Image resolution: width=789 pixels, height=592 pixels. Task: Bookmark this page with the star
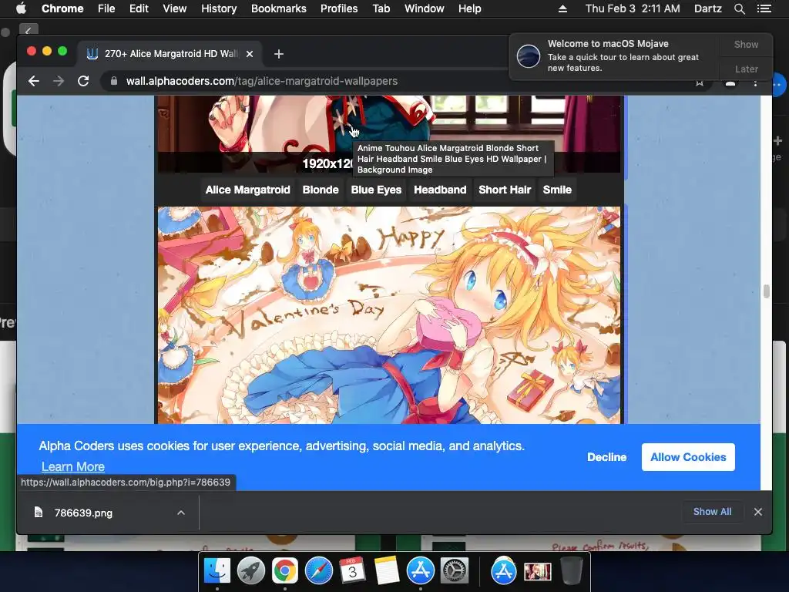(x=700, y=83)
